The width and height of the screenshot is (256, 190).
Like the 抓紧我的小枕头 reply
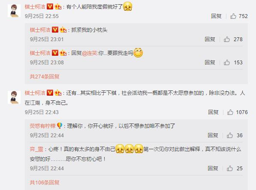[x=227, y=39]
